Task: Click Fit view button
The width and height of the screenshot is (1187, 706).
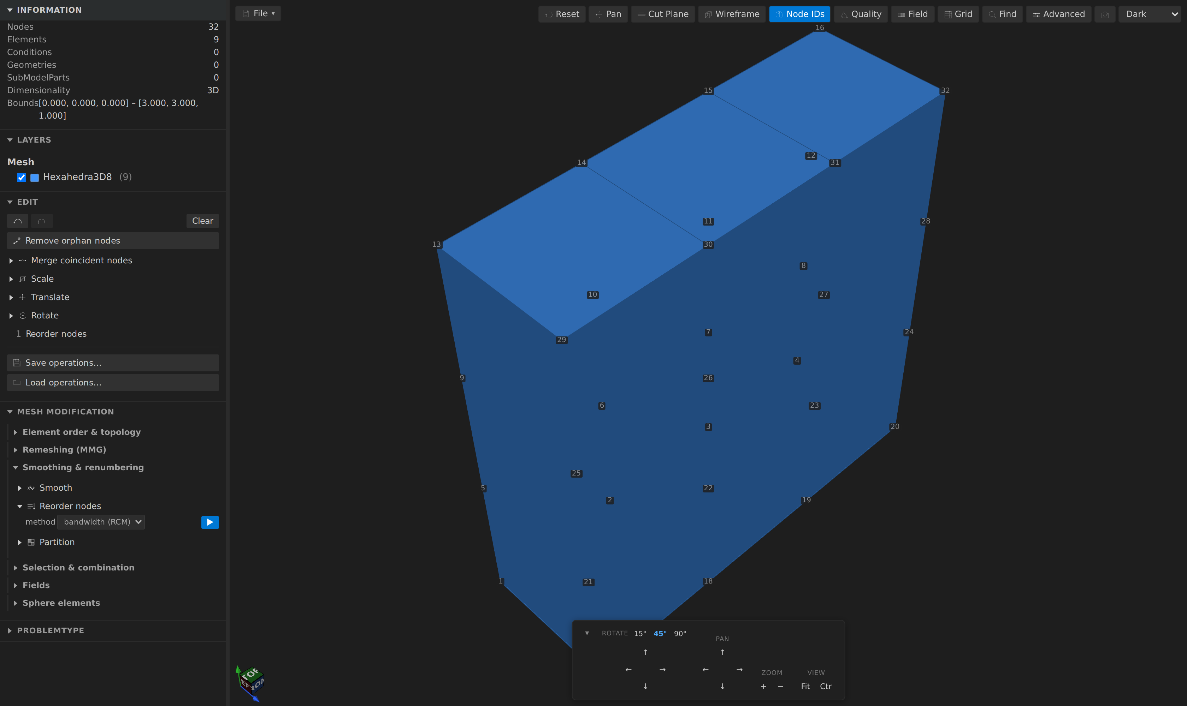Action: (805, 687)
